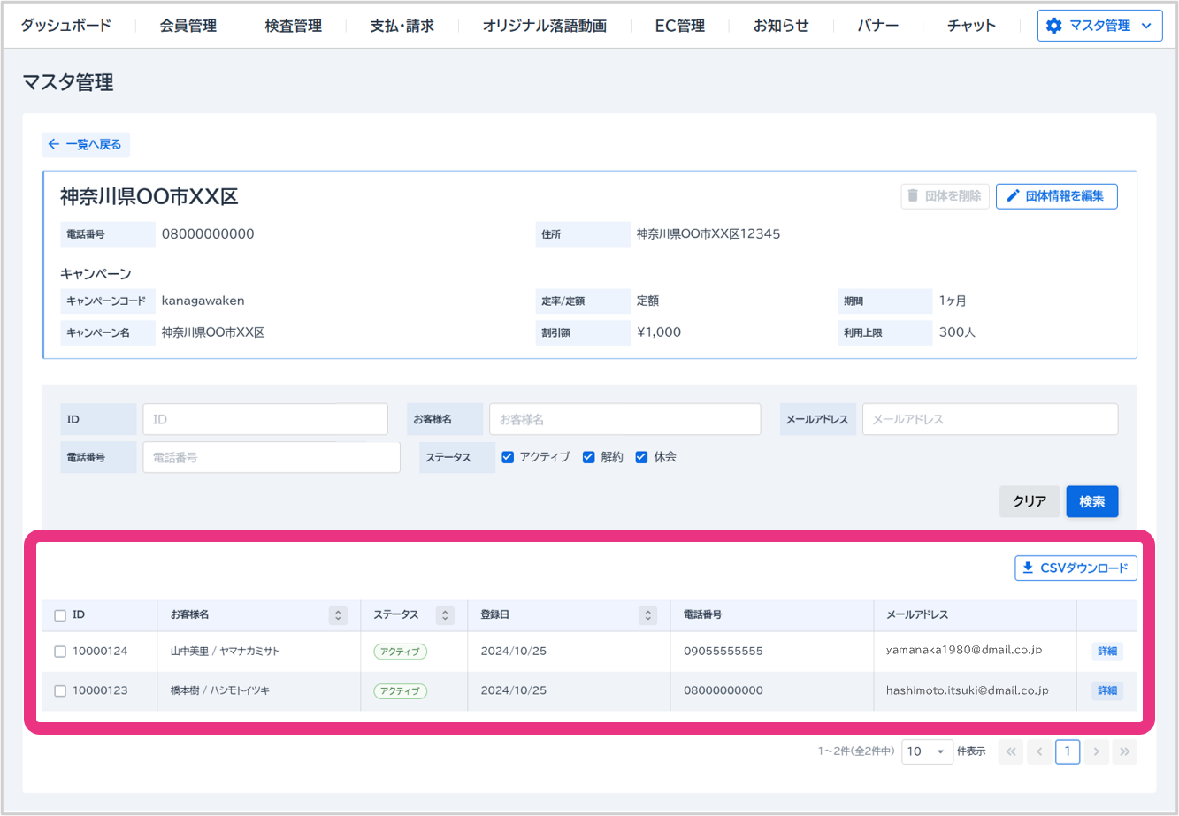Sort table by customer name column
Image resolution: width=1179 pixels, height=816 pixels.
[x=337, y=615]
